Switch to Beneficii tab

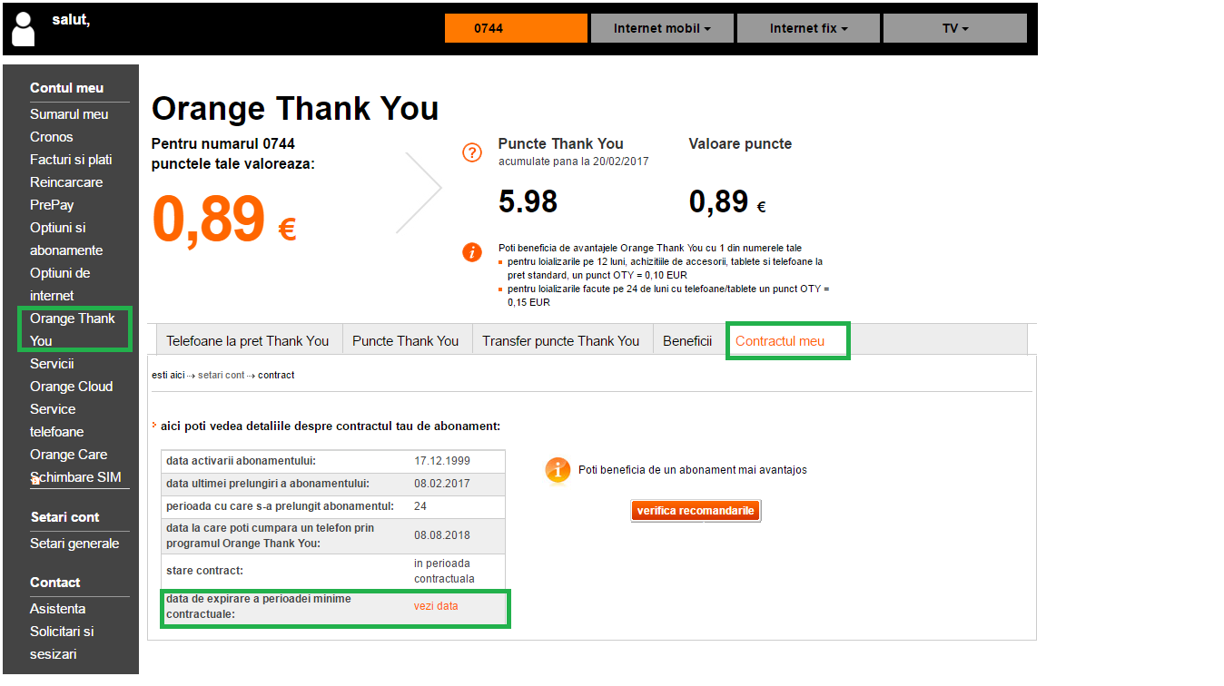[687, 341]
